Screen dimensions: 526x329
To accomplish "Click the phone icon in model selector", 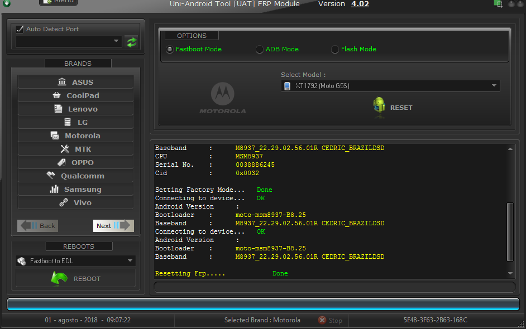I will pos(287,86).
